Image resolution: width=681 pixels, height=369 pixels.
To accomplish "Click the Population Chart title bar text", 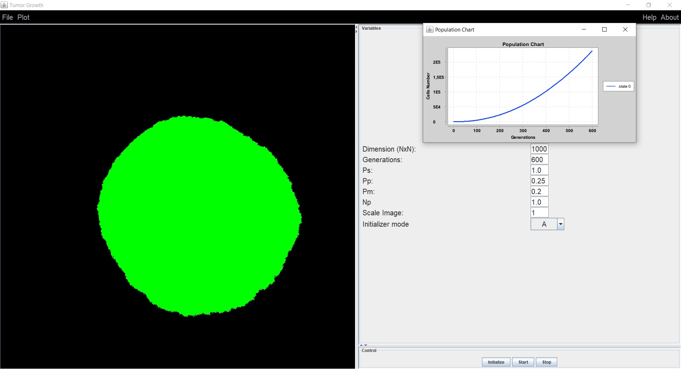I will point(454,30).
